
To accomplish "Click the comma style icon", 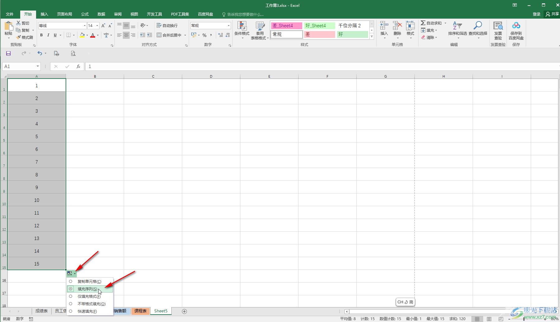I will pyautogui.click(x=211, y=35).
